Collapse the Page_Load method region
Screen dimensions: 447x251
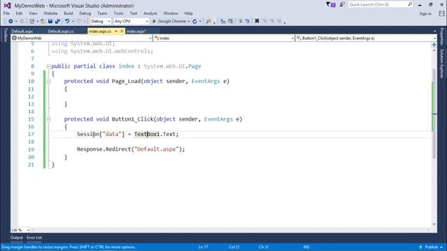[49, 82]
